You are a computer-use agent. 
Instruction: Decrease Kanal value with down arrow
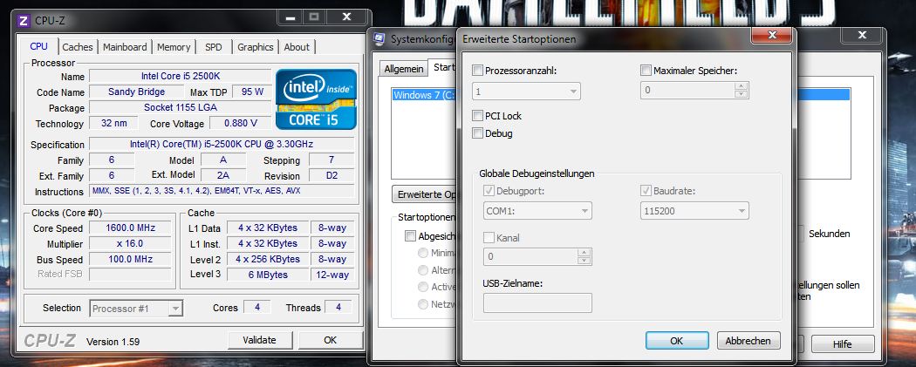pyautogui.click(x=584, y=261)
